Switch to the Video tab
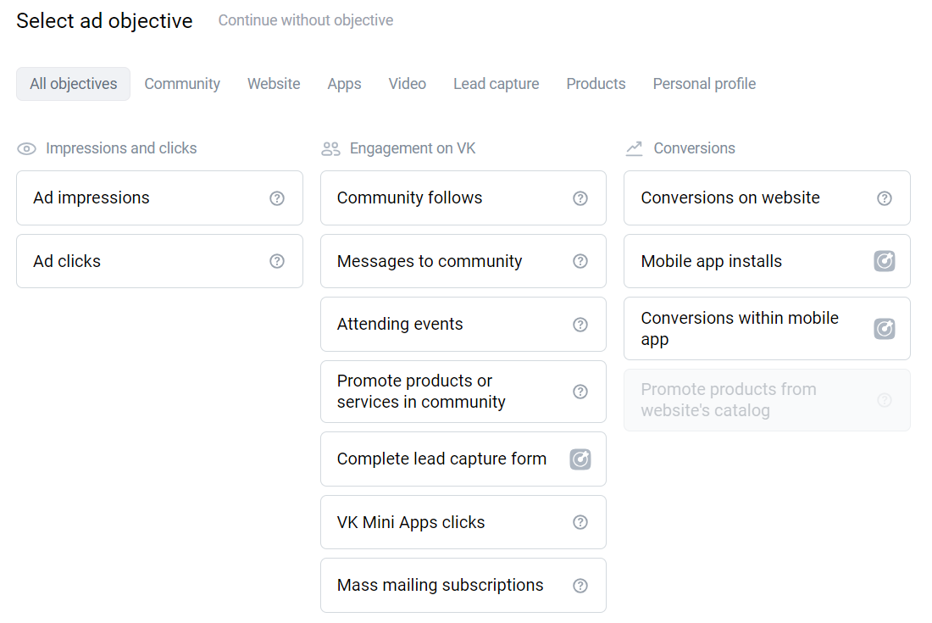 click(x=408, y=84)
